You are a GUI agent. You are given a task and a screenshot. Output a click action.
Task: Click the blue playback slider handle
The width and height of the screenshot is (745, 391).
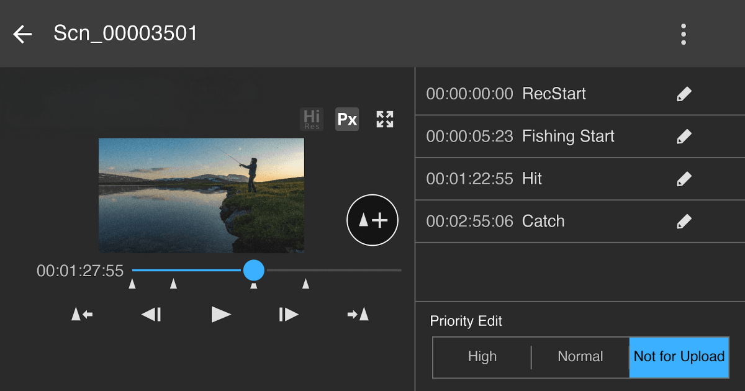[x=253, y=271]
